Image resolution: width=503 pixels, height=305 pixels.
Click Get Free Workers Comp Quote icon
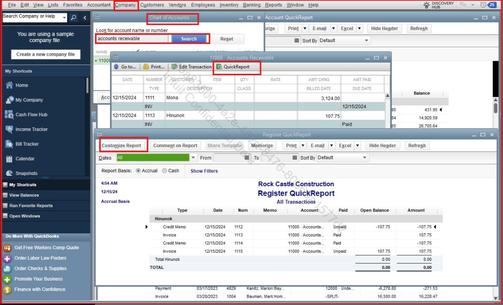pos(7,248)
